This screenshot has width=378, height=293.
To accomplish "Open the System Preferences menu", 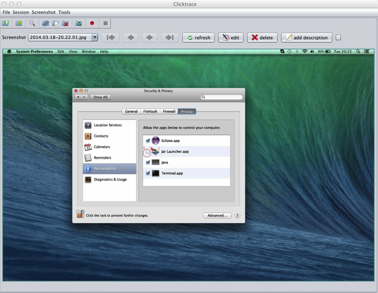I will point(34,51).
